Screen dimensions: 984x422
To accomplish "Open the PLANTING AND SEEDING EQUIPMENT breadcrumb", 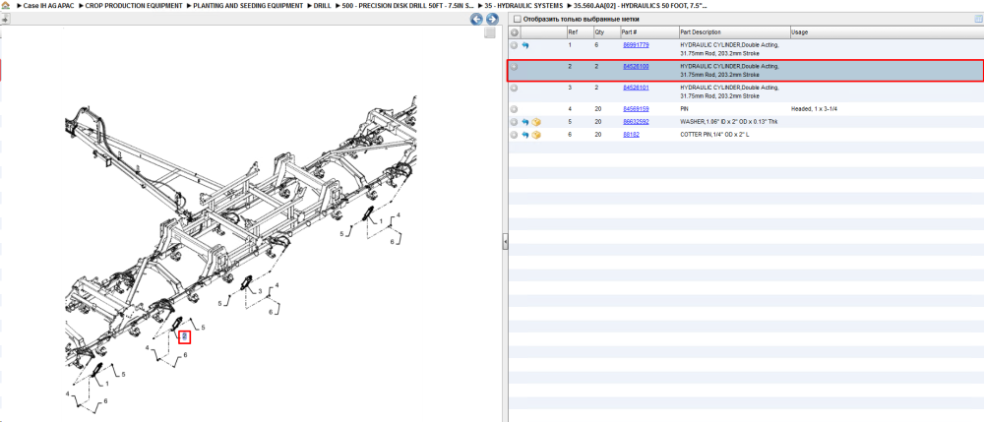I will coord(249,5).
